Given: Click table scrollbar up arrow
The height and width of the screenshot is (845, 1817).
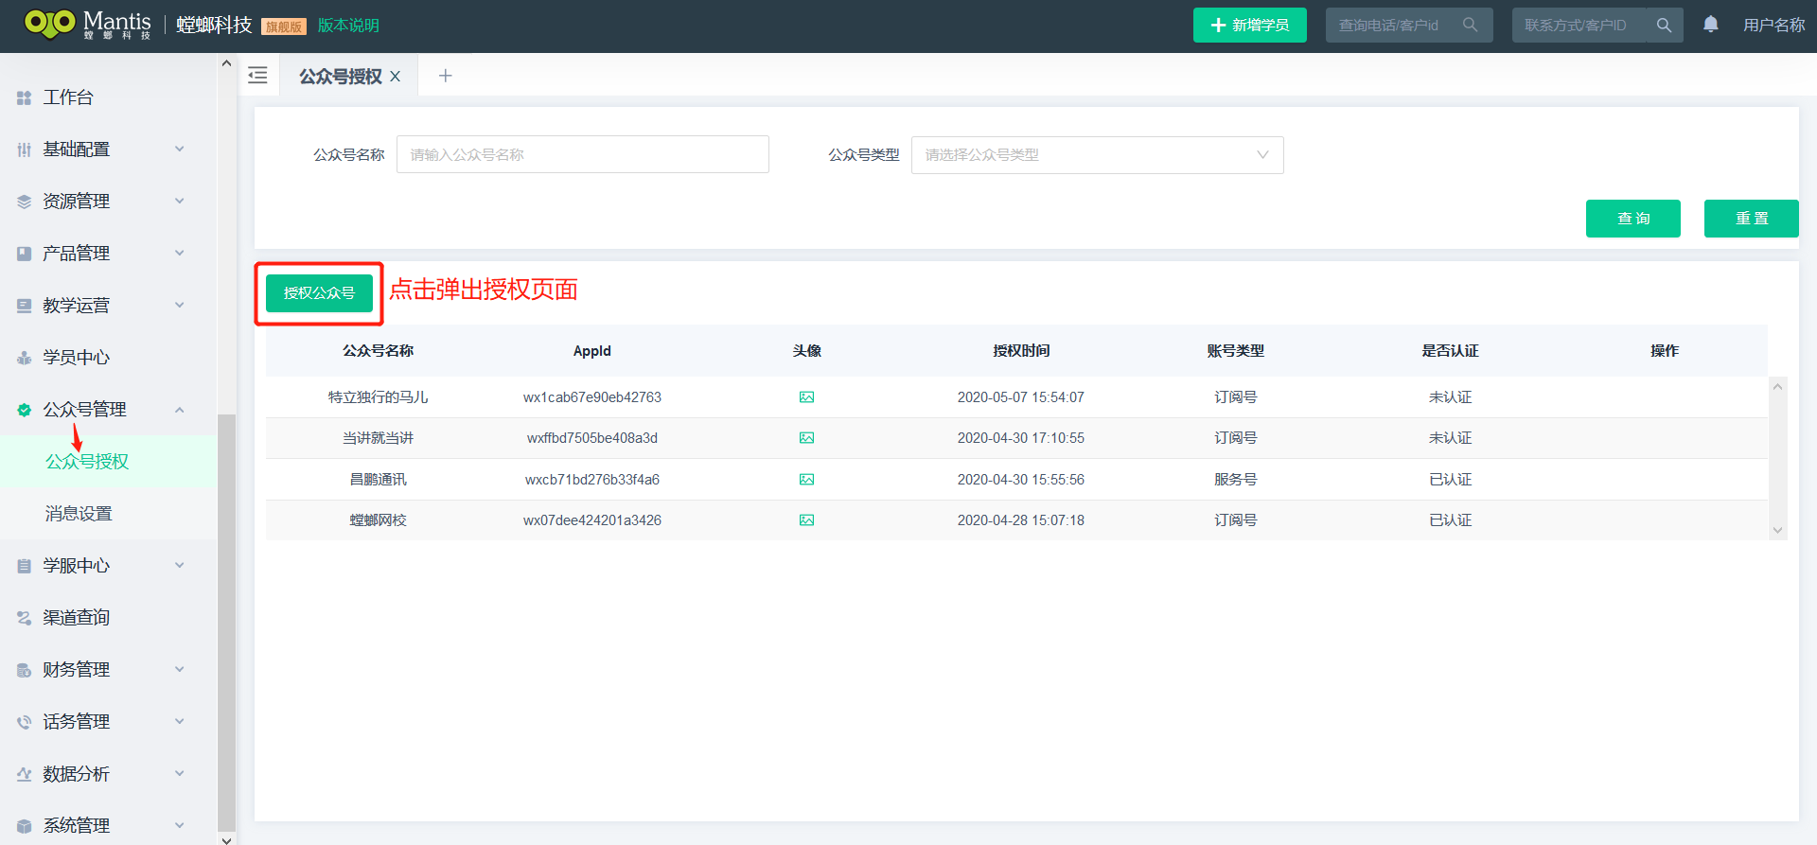Looking at the screenshot, I should coord(1777,386).
